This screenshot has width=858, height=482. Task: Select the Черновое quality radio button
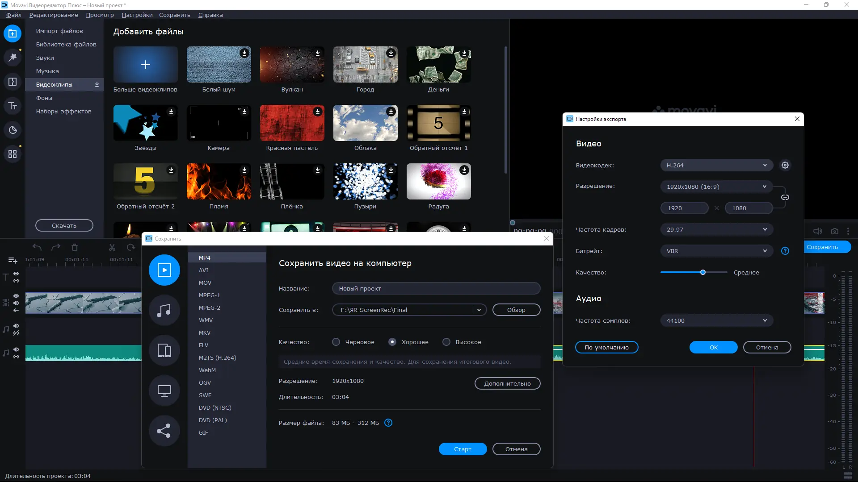pos(336,342)
